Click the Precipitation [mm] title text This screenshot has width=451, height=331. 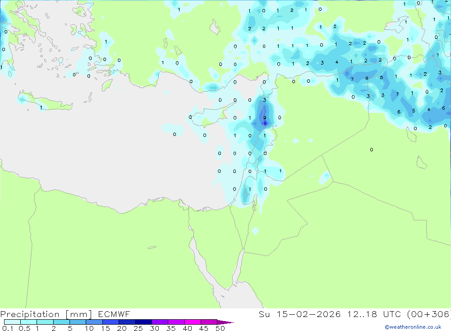(x=46, y=314)
